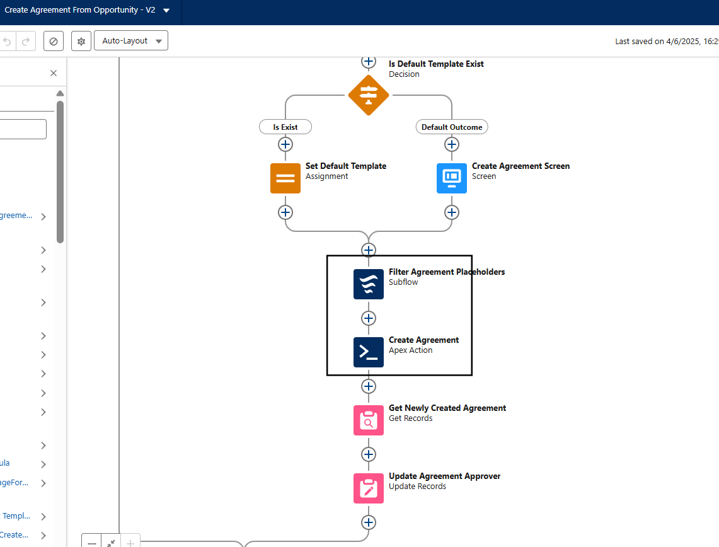This screenshot has width=719, height=547.
Task: Click 'Create Agreement From Opportunity - V2' tab
Action: [80, 10]
